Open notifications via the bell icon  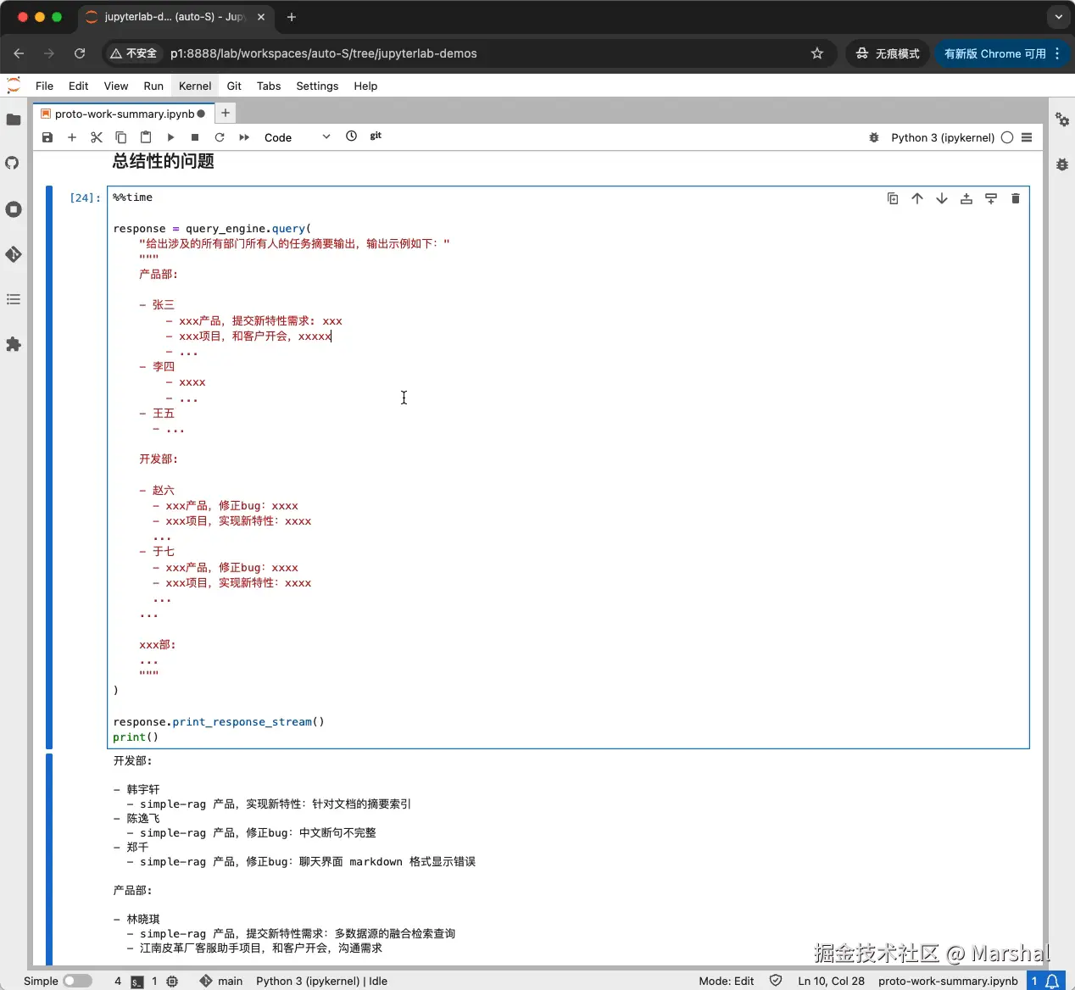coord(1054,981)
